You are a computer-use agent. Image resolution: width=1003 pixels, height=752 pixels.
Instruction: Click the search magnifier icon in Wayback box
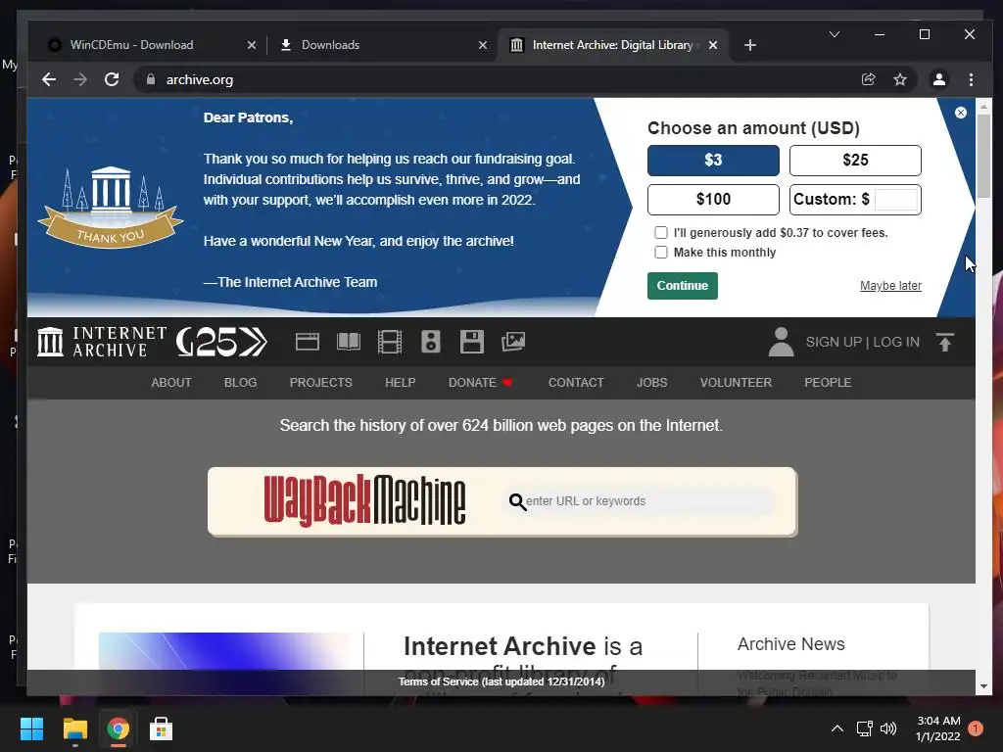[x=517, y=502]
